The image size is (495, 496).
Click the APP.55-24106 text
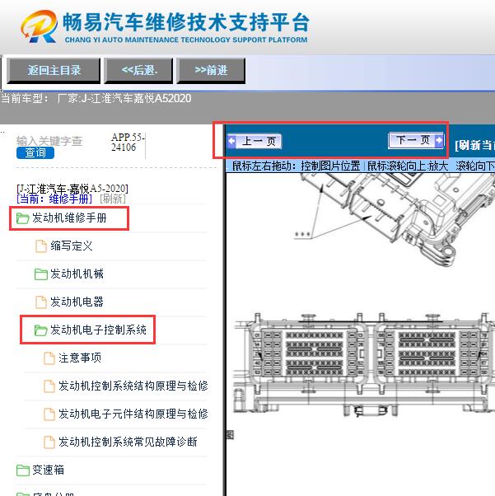(x=128, y=143)
